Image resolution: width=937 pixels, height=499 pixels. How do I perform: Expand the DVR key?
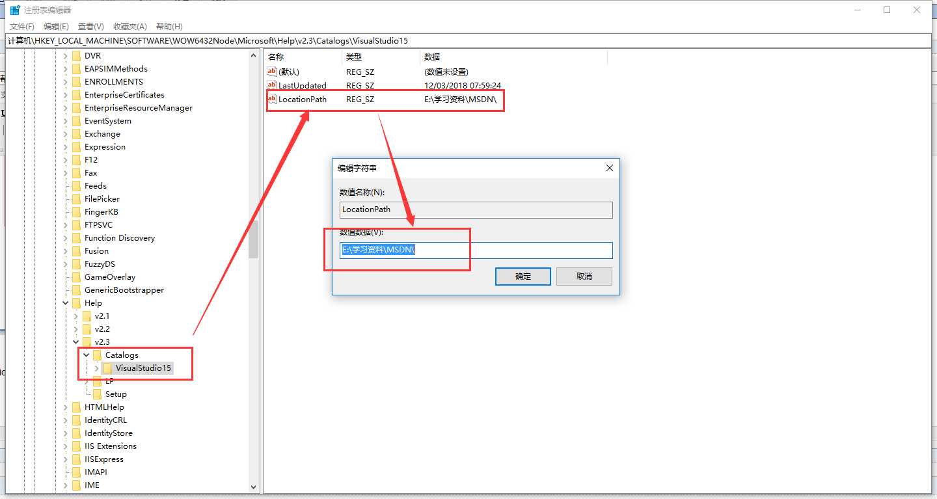tap(66, 56)
